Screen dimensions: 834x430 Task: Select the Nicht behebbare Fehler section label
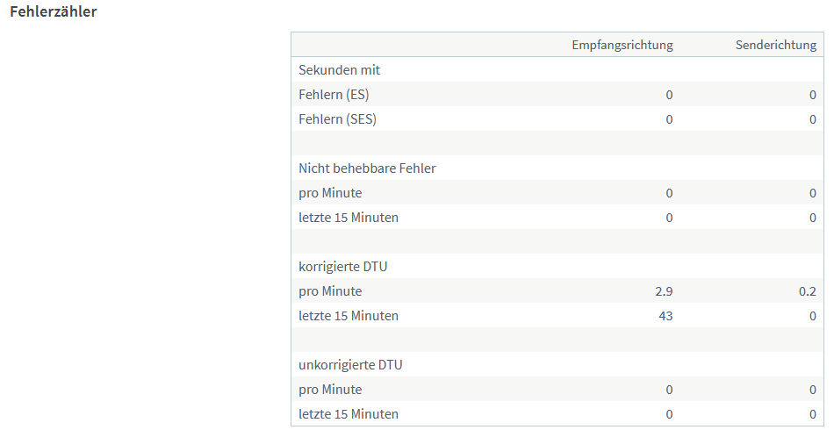[367, 168]
